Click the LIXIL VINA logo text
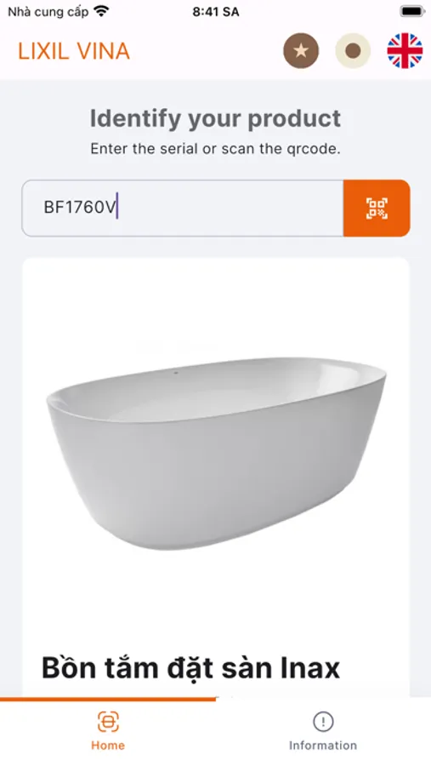This screenshot has width=431, height=766. tap(74, 51)
